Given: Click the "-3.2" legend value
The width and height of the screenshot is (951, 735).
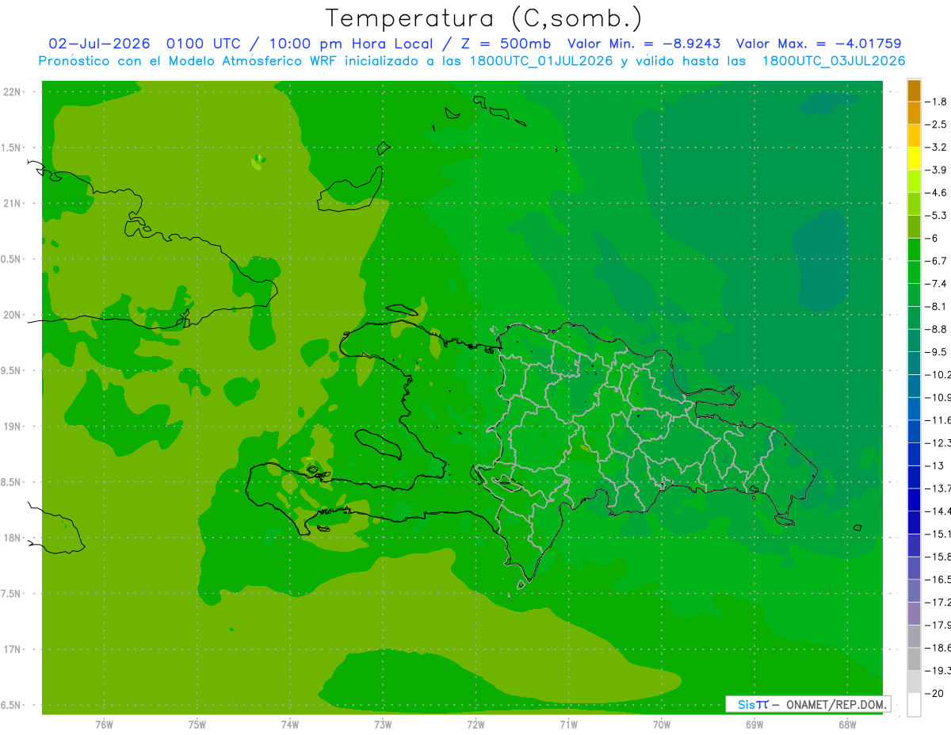Looking at the screenshot, I should (936, 147).
